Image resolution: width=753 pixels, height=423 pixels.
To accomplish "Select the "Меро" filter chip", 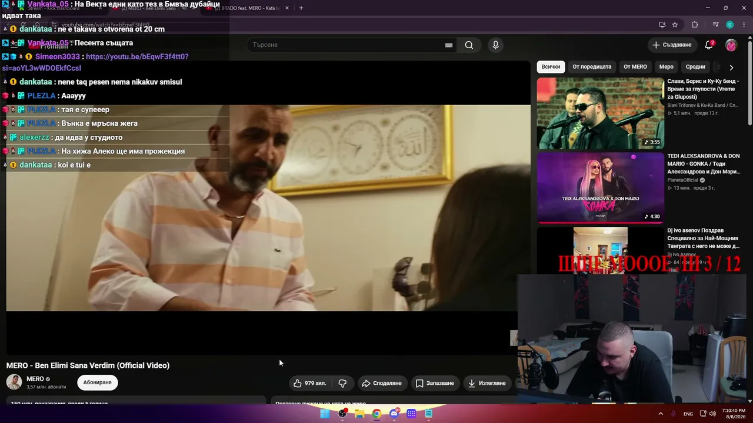I will 667,67.
